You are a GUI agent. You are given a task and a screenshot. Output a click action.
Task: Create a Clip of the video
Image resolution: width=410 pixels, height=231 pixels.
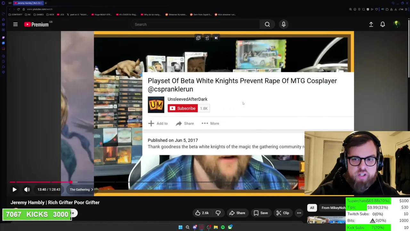[283, 213]
